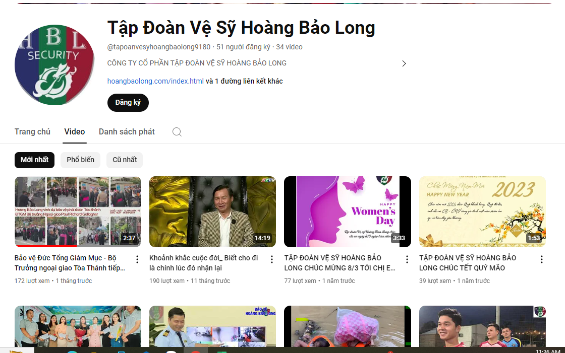This screenshot has height=353, width=565.
Task: Open options menu for Bảo vệ Đức Tổng Giám Mục video
Action: [137, 259]
